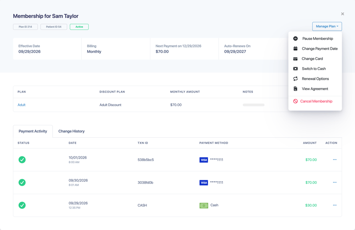This screenshot has height=230, width=355.
Task: Click the Next Payment amount $70.00
Action: pyautogui.click(x=162, y=51)
